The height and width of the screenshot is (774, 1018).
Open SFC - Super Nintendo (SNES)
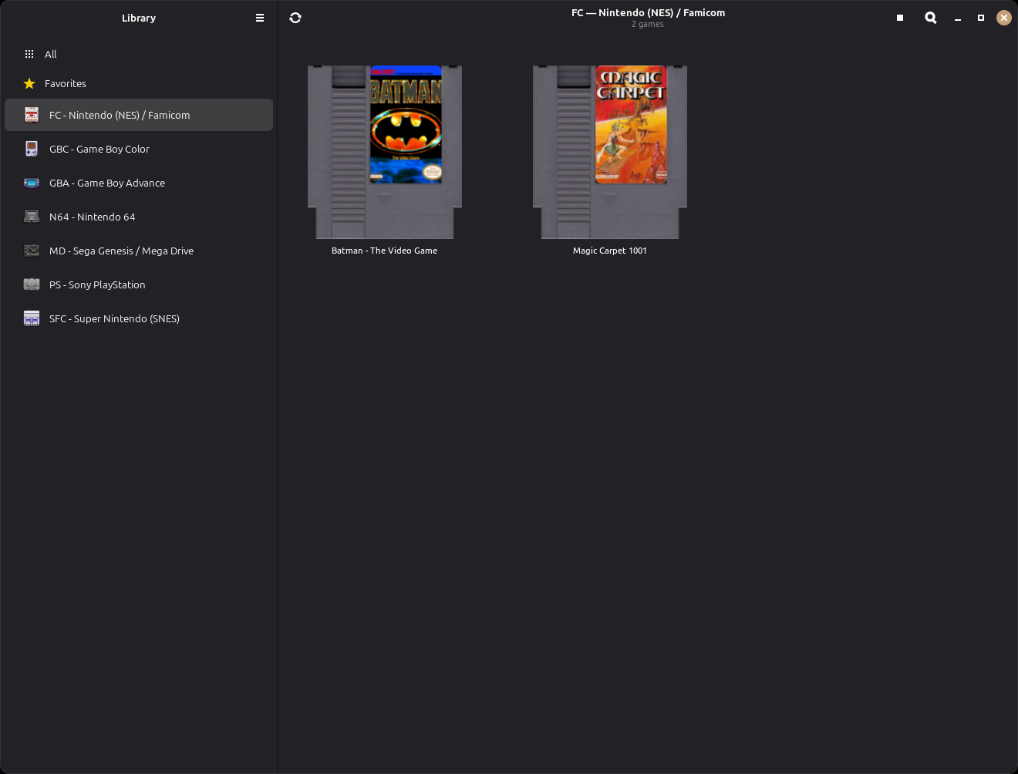139,318
